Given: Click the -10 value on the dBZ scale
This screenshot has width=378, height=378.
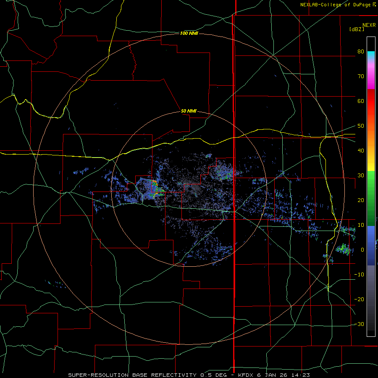Looking at the screenshot, I should coord(359,275).
